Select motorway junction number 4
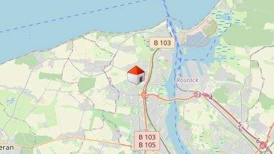Screen dimensions: 274x154 pos(211,97)
